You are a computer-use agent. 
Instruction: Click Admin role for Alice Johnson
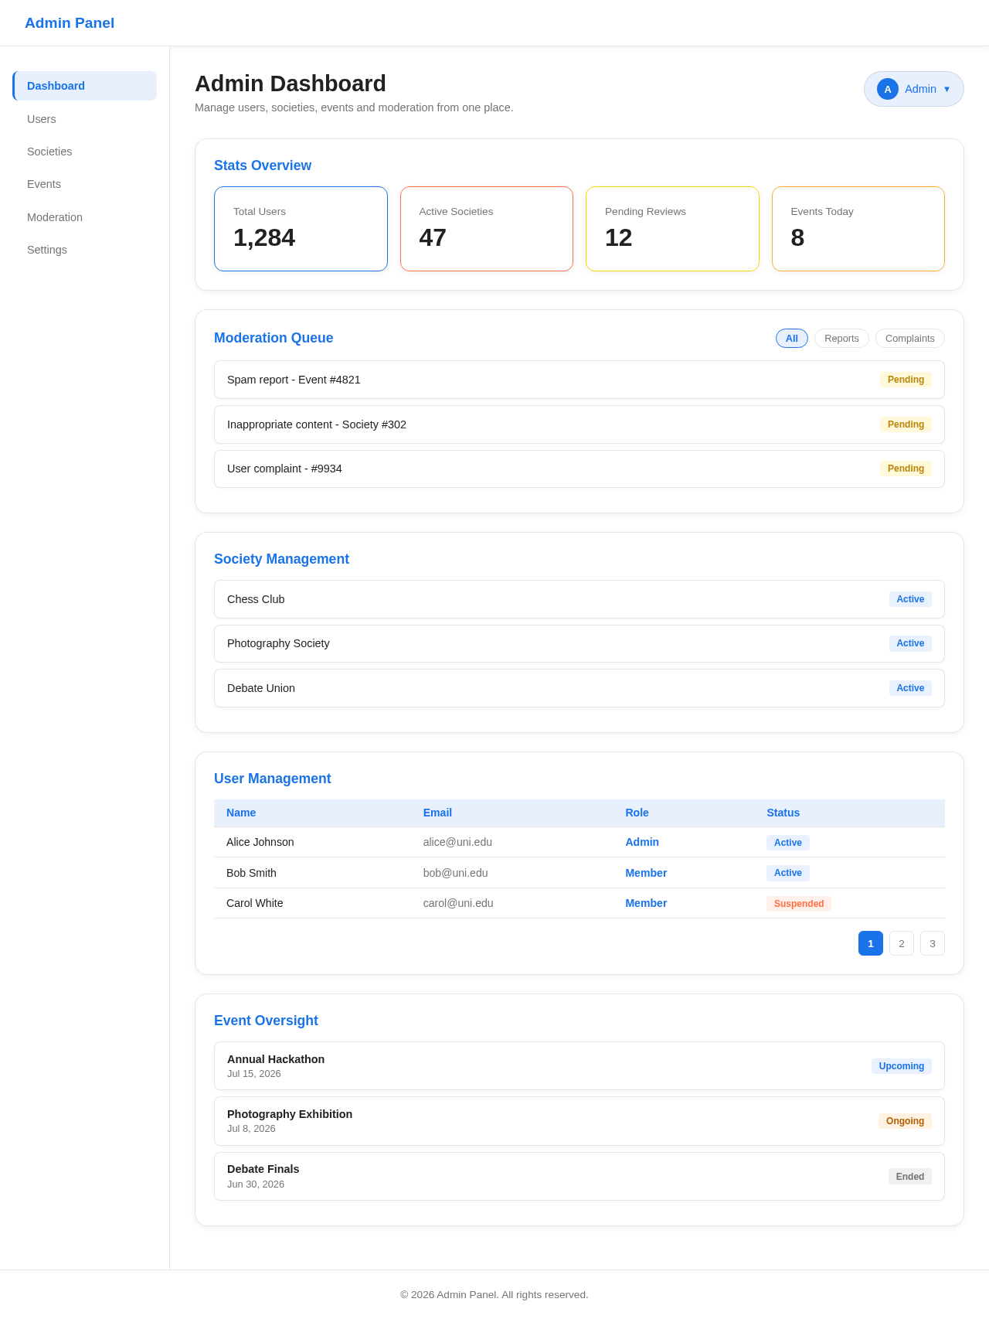pos(642,842)
